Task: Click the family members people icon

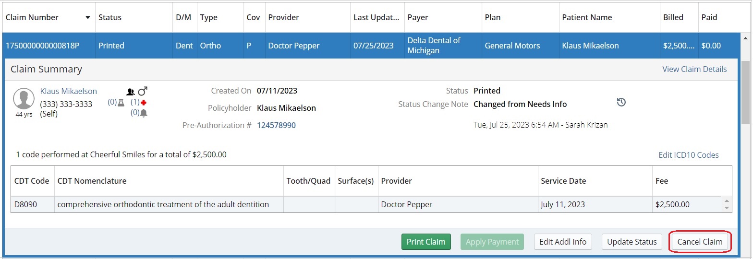Action: [x=131, y=92]
